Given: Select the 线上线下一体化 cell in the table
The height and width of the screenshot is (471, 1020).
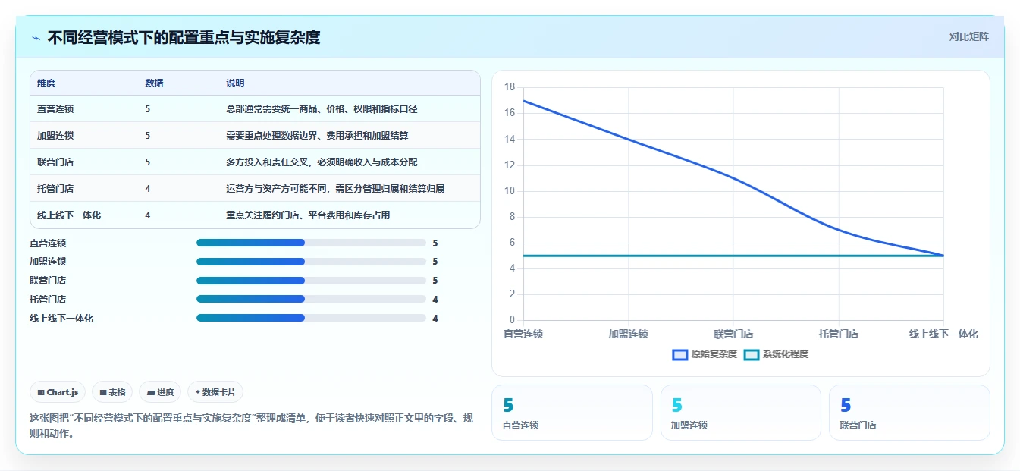Looking at the screenshot, I should click(69, 215).
